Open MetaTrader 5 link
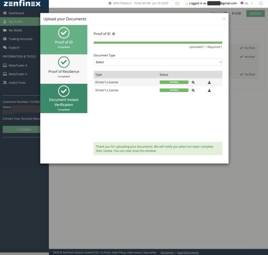 pyautogui.click(x=18, y=74)
